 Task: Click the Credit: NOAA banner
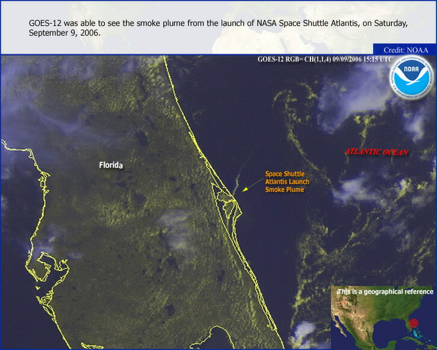pyautogui.click(x=405, y=49)
